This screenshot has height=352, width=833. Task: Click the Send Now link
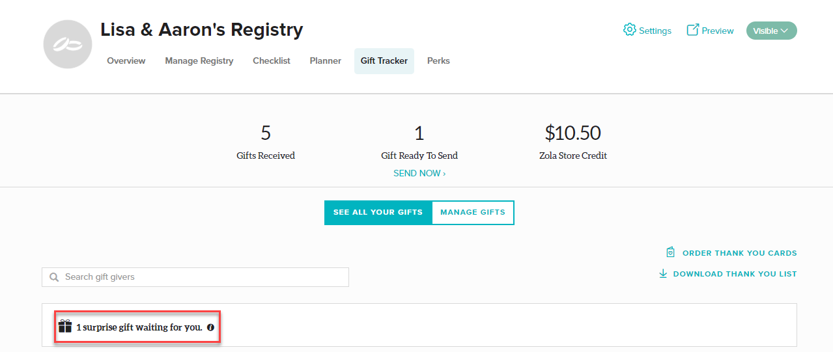(x=419, y=174)
